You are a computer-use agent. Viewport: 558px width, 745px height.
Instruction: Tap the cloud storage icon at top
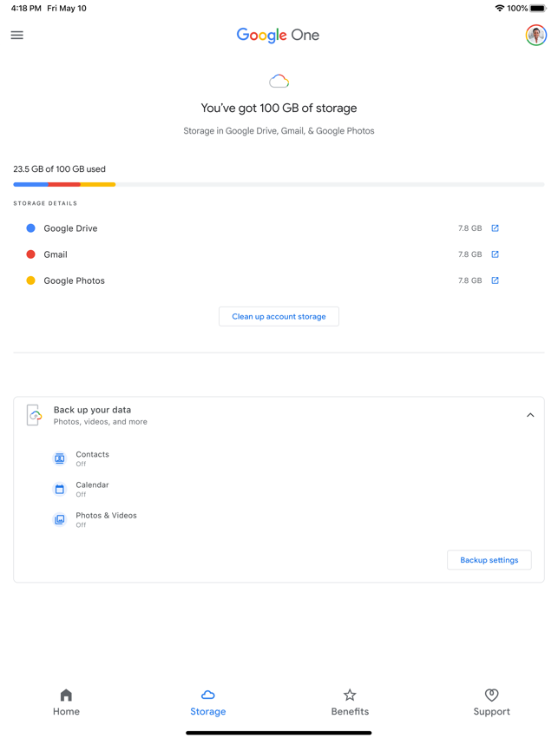(x=279, y=82)
